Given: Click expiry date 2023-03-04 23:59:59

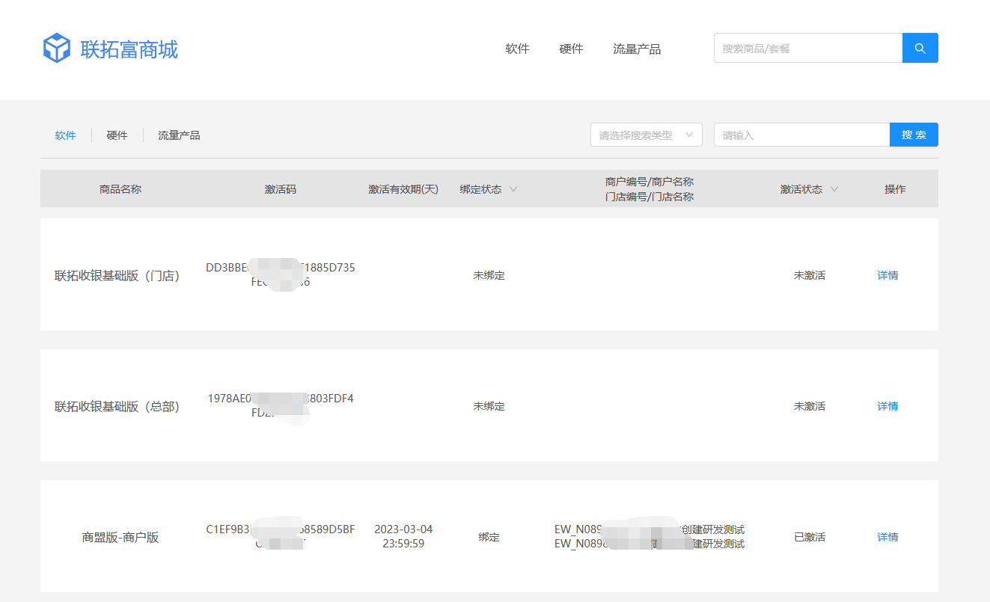Looking at the screenshot, I should click(x=403, y=536).
